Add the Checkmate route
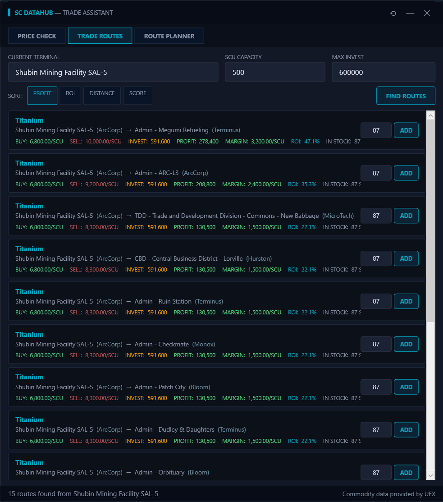This screenshot has height=502, width=443. pos(406,344)
